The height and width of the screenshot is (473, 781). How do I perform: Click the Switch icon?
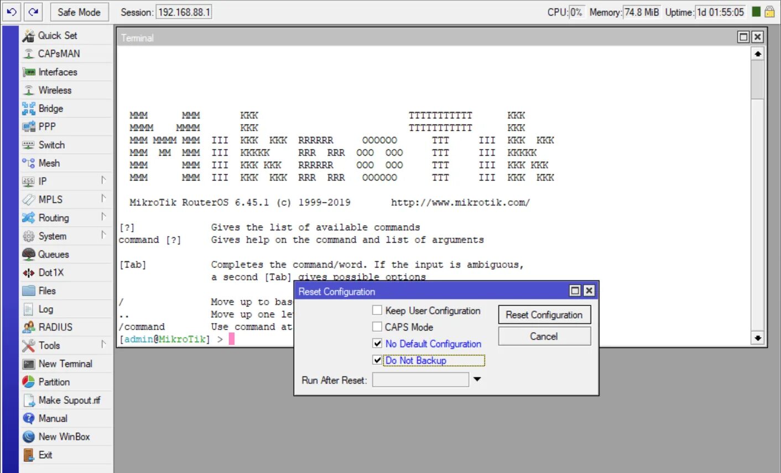click(x=29, y=145)
